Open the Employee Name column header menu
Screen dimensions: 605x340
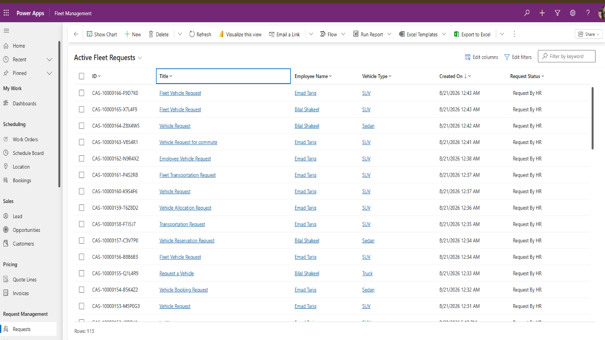point(313,76)
